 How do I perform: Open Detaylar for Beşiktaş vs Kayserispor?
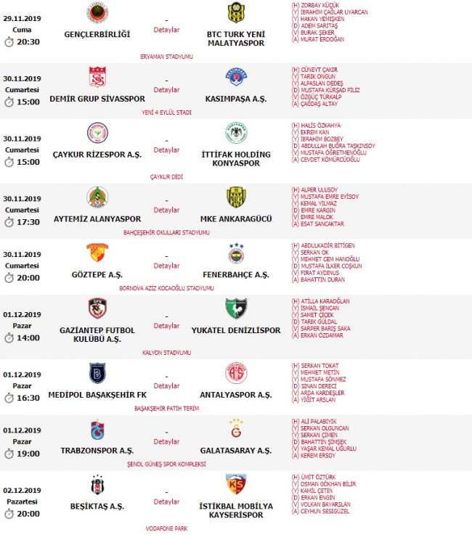coord(166,502)
